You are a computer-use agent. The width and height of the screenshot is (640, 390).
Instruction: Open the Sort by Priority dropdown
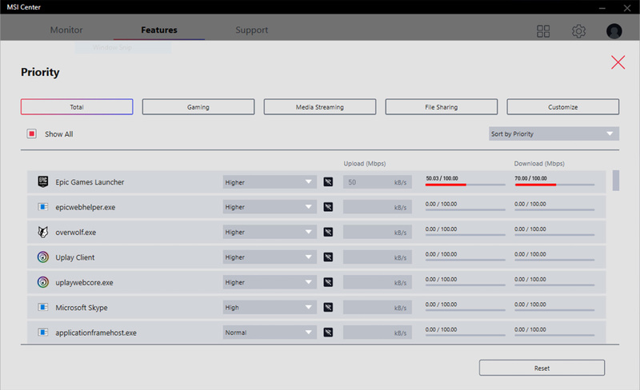coord(554,134)
